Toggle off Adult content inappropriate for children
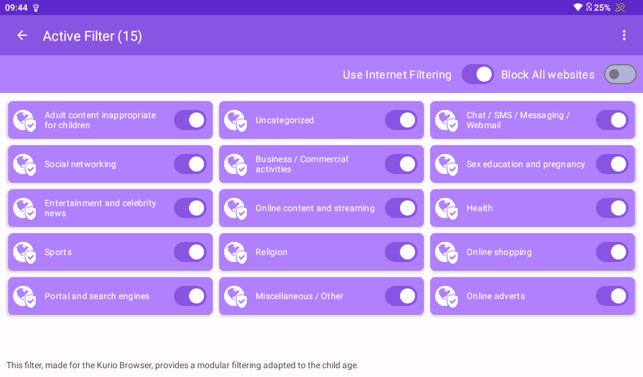This screenshot has width=643, height=377. point(190,121)
